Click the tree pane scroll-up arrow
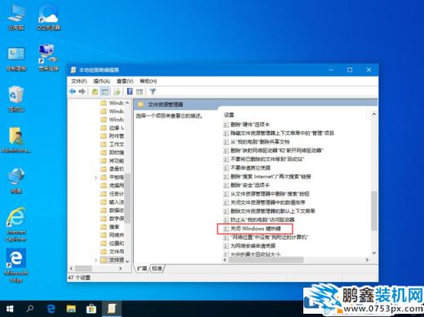 pos(127,103)
